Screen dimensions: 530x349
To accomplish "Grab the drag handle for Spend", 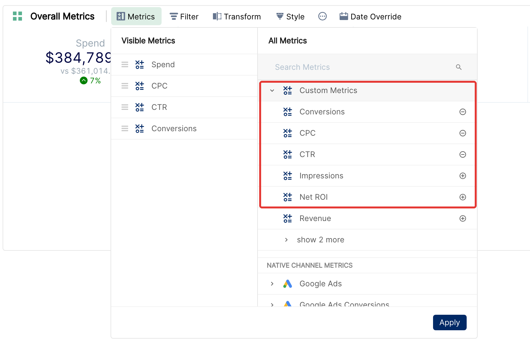I will coord(125,65).
